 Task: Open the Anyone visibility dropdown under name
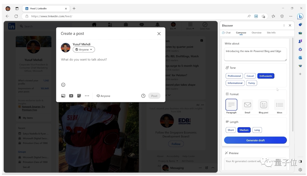84,50
